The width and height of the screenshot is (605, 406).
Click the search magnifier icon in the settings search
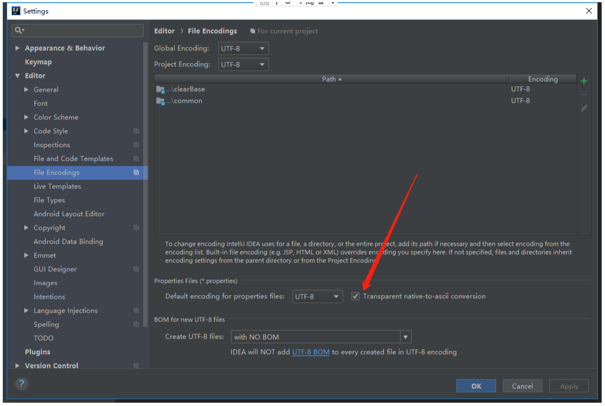(x=19, y=30)
